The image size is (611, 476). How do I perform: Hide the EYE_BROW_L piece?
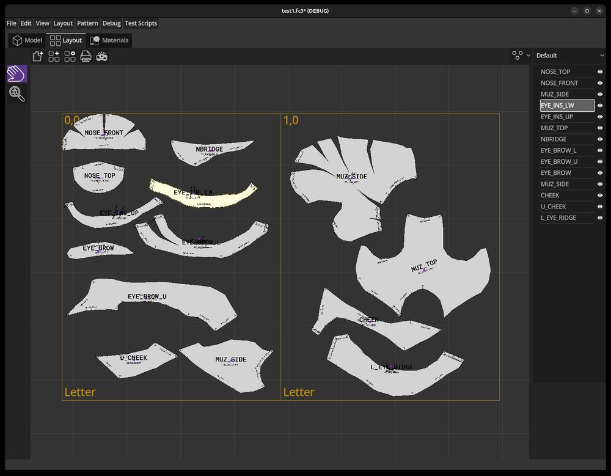click(x=600, y=150)
